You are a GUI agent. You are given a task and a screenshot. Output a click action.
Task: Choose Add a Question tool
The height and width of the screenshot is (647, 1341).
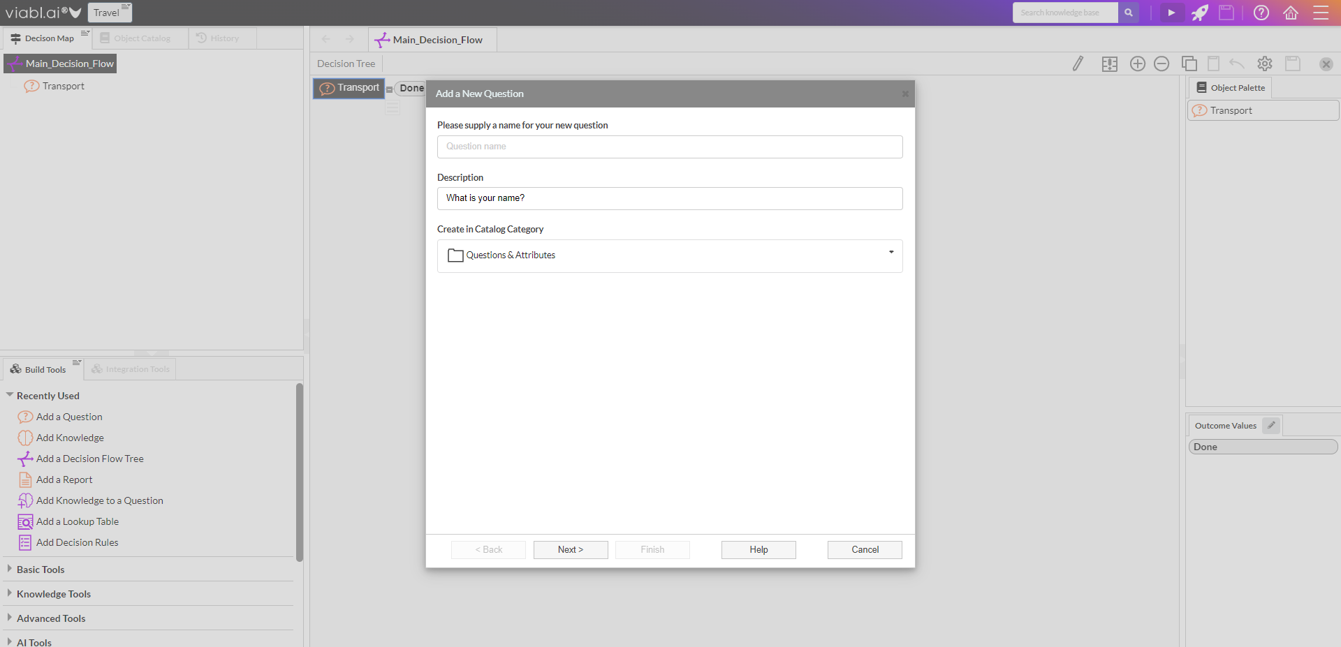point(60,417)
